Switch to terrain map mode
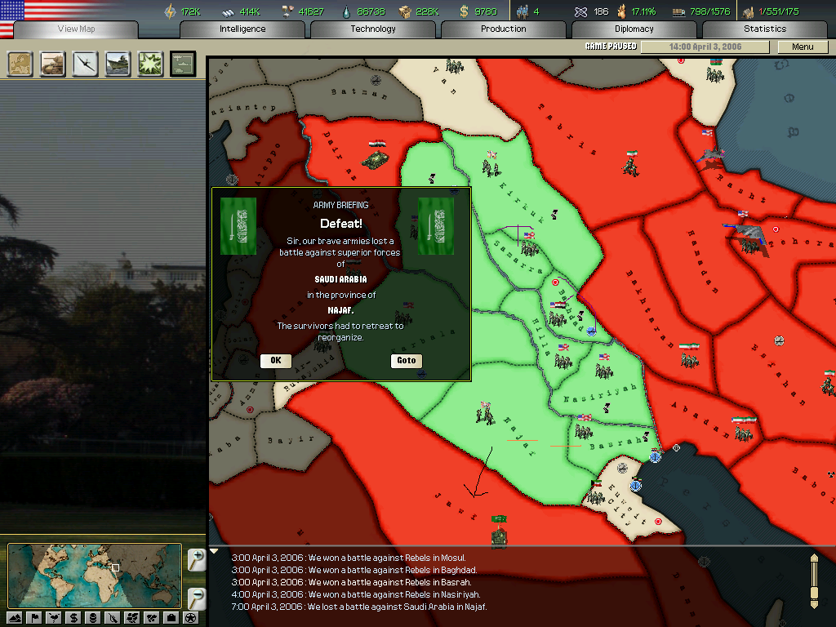 coord(15,617)
